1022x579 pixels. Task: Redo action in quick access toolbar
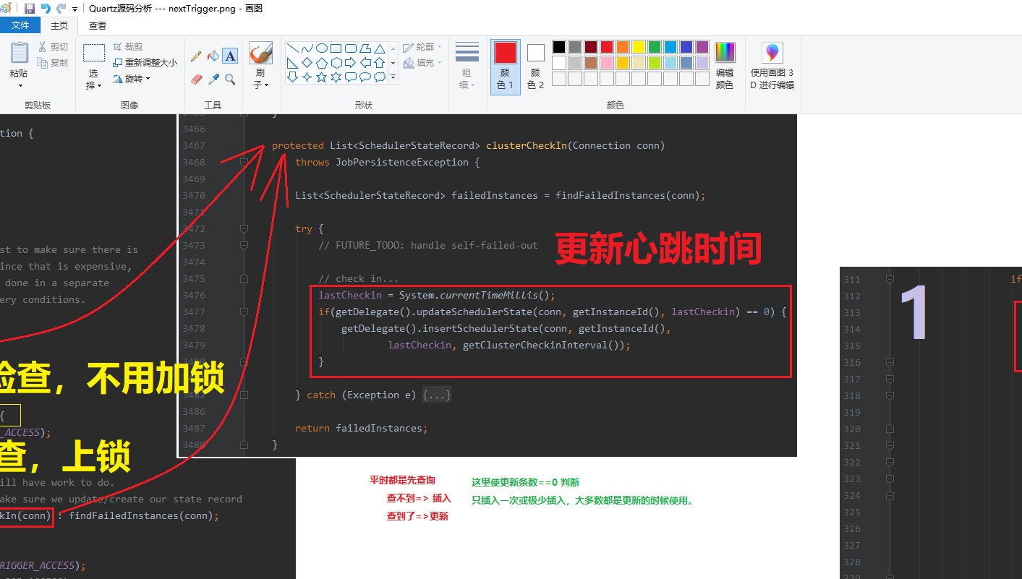tap(61, 9)
